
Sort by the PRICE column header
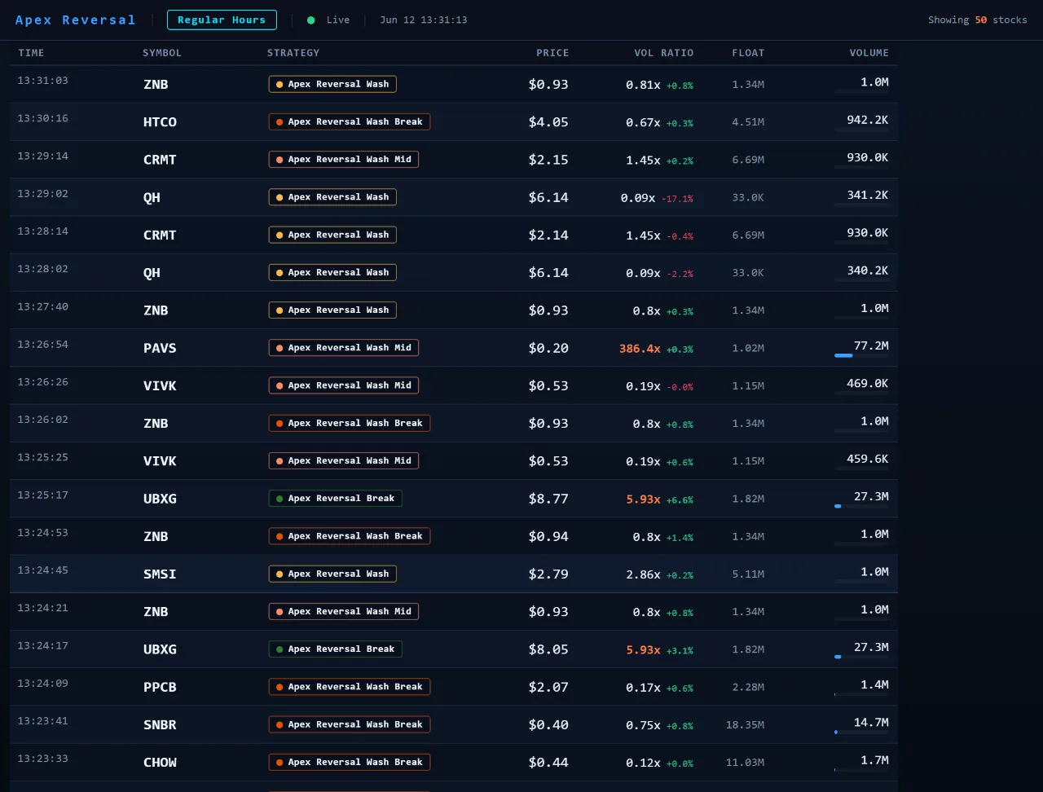pyautogui.click(x=552, y=53)
